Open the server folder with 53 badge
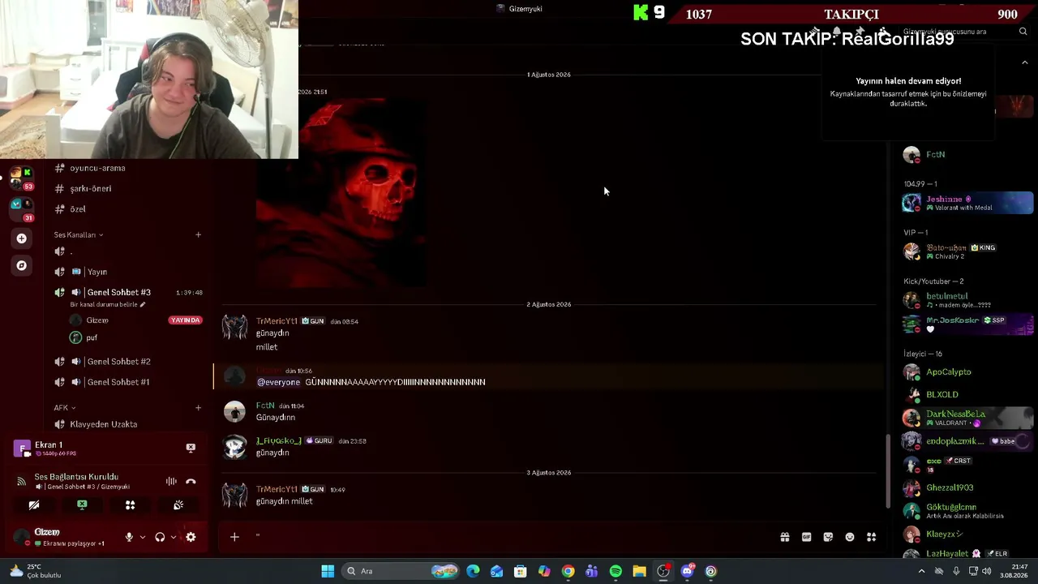The image size is (1038, 584). click(x=21, y=178)
